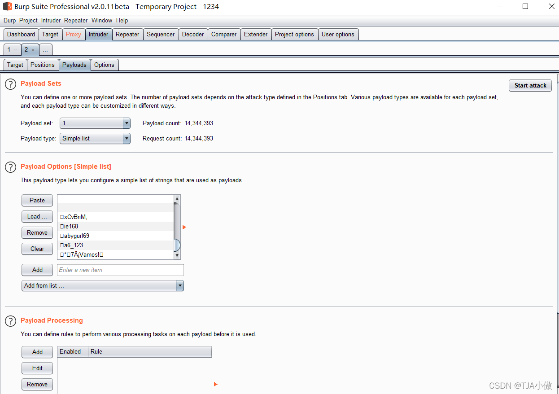This screenshot has width=559, height=394.
Task: Open help for Payload Options section
Action: (10, 167)
